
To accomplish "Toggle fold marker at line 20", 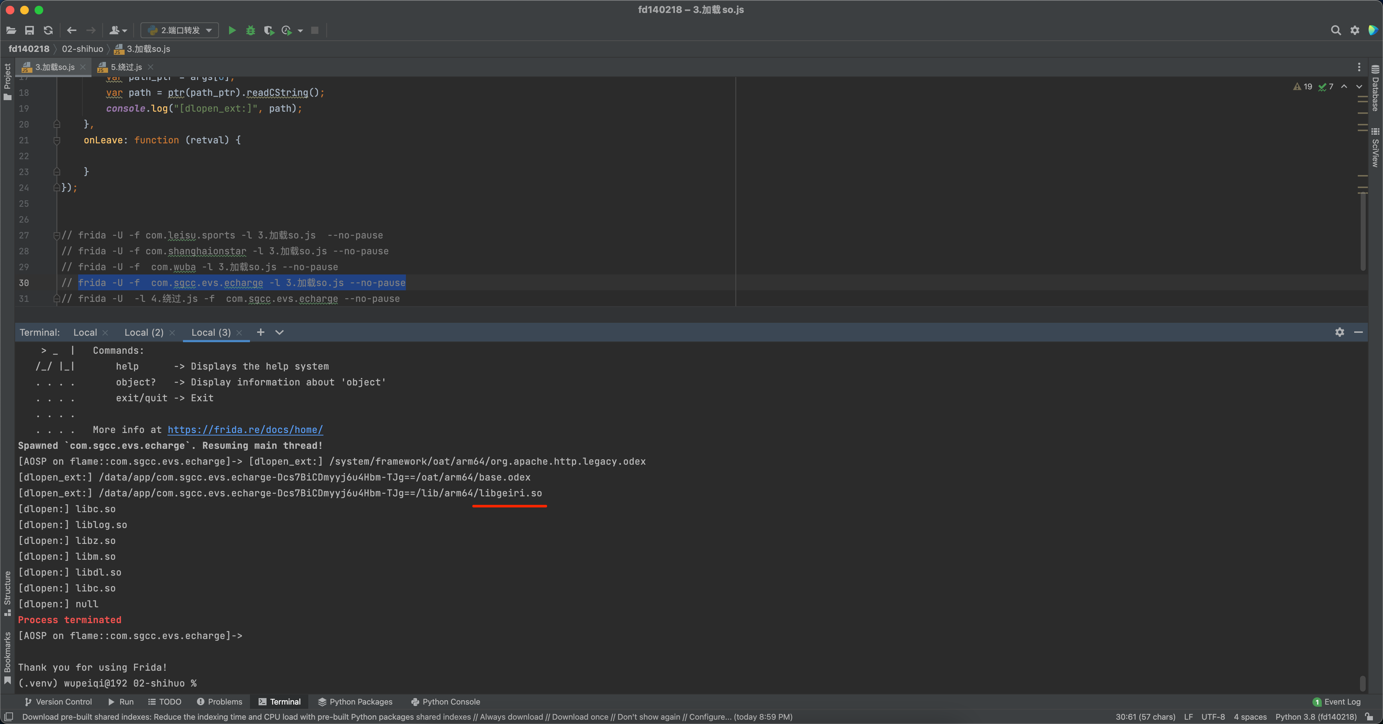I will coord(57,125).
